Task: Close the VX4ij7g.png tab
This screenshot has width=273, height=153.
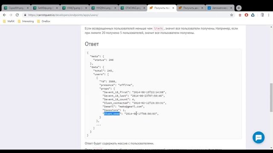Action: click(x=86, y=8)
